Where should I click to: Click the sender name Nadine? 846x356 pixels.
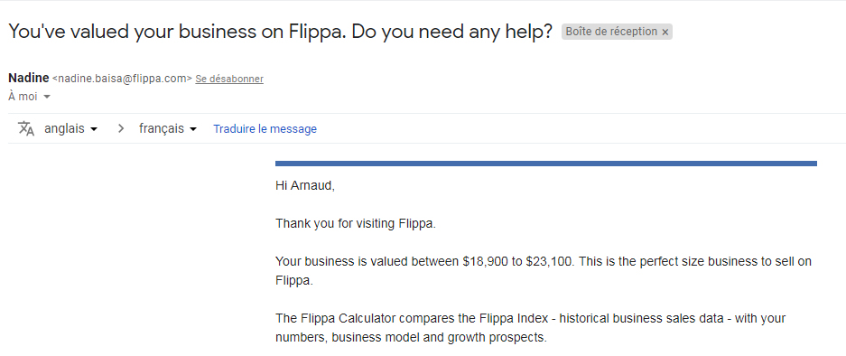pos(29,78)
